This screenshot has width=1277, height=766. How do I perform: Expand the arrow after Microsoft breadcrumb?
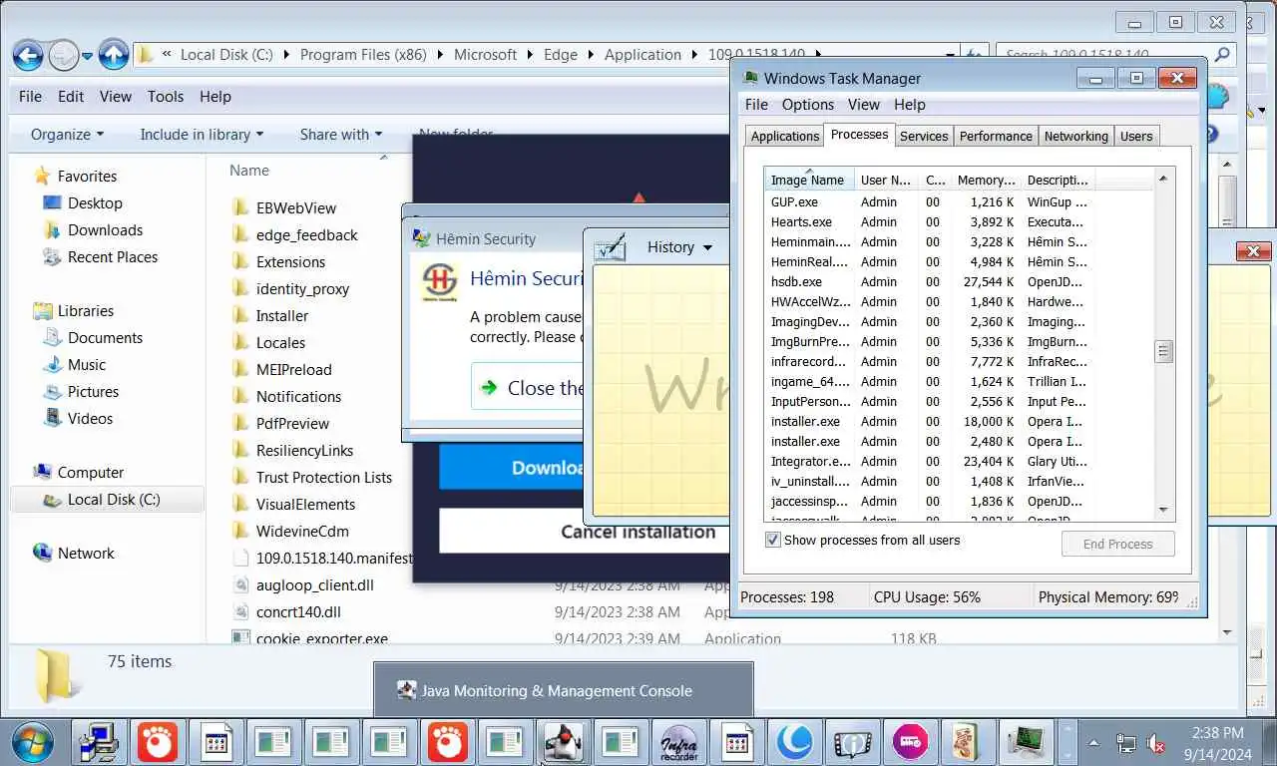(x=531, y=55)
